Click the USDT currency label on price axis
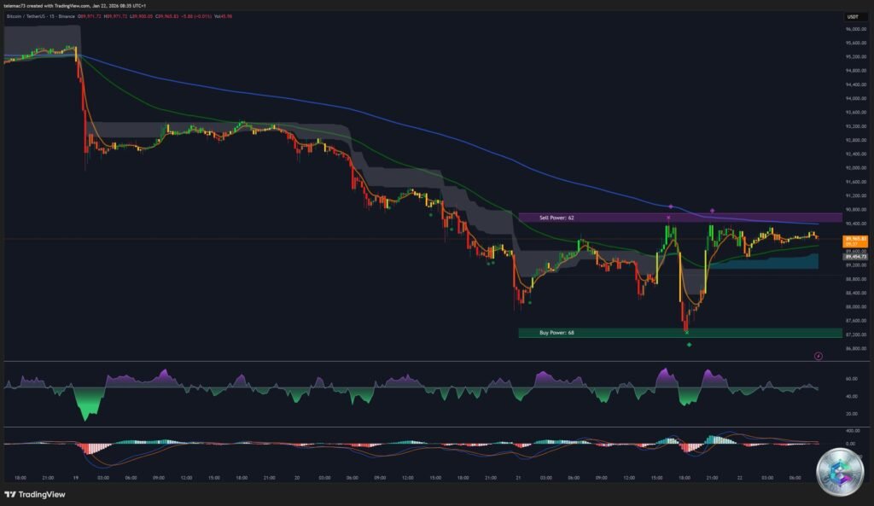This screenshot has width=874, height=506. click(x=852, y=17)
